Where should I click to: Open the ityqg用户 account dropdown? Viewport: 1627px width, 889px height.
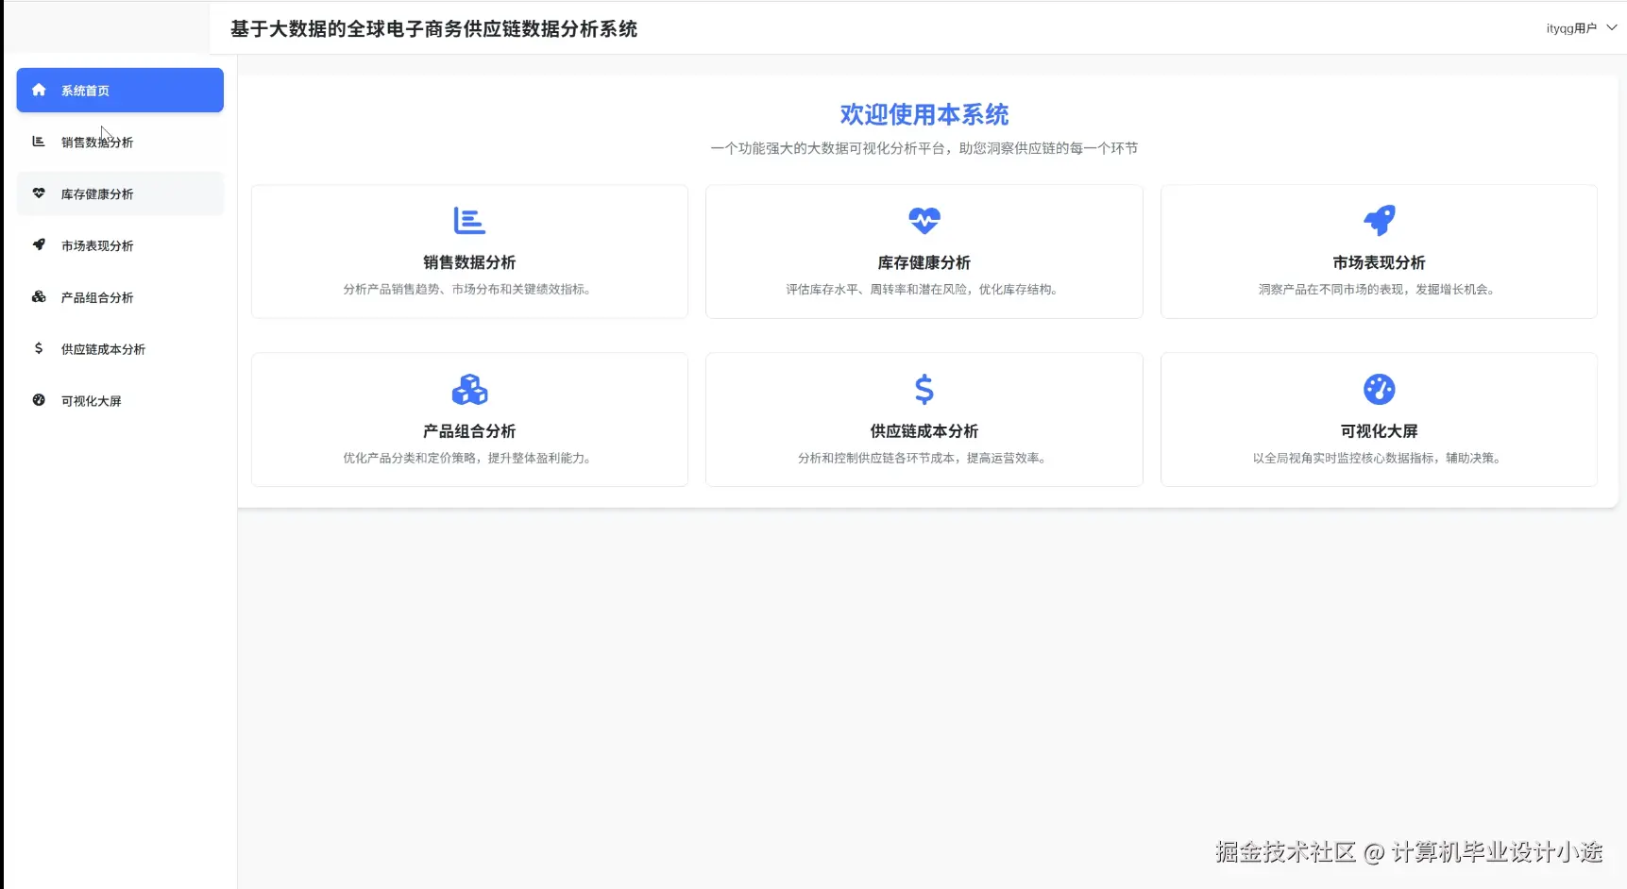click(x=1570, y=28)
